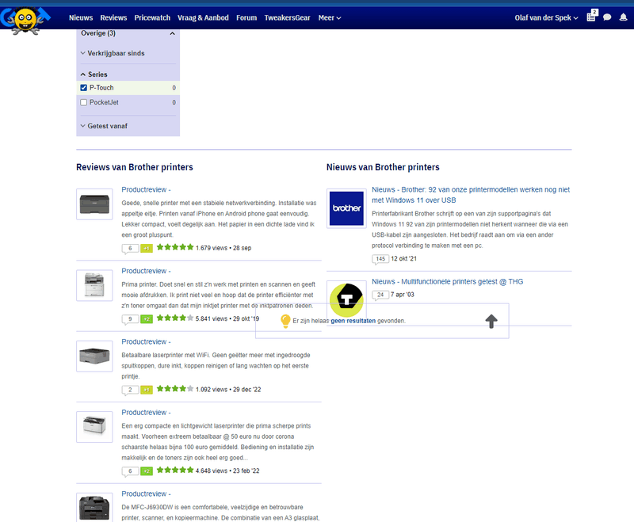634x522 pixels.
Task: Open the Productreview link about betaalbare laserprinter met WiFi
Action: click(x=146, y=342)
